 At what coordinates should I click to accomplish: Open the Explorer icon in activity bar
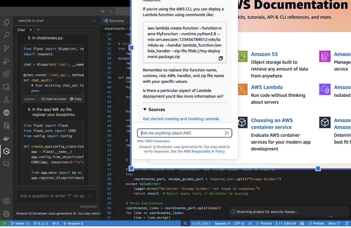pos(7,22)
